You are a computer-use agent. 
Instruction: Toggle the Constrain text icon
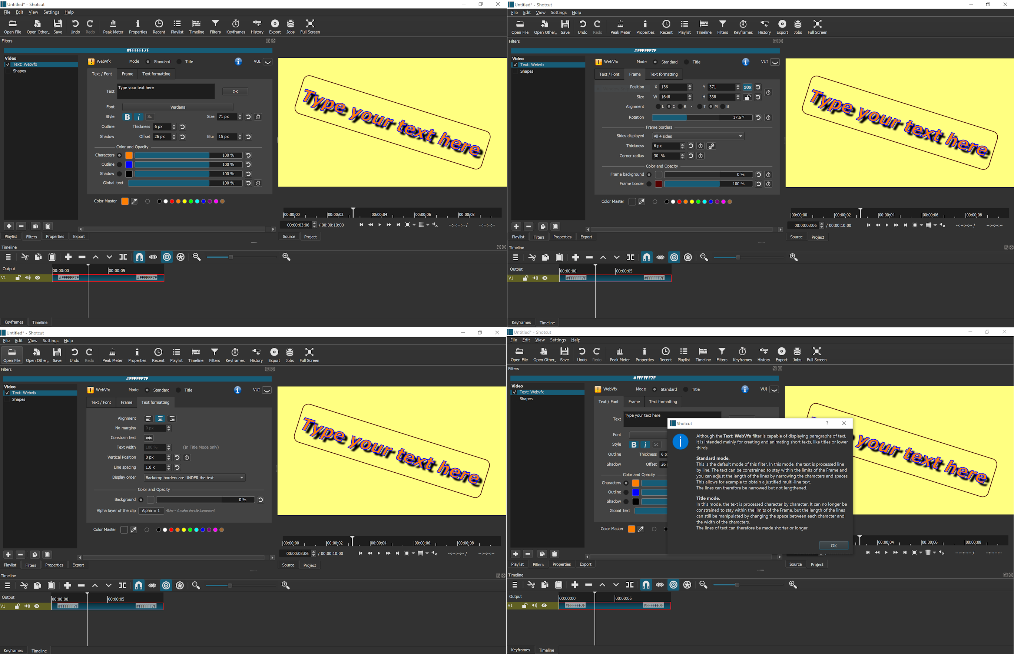coord(149,438)
